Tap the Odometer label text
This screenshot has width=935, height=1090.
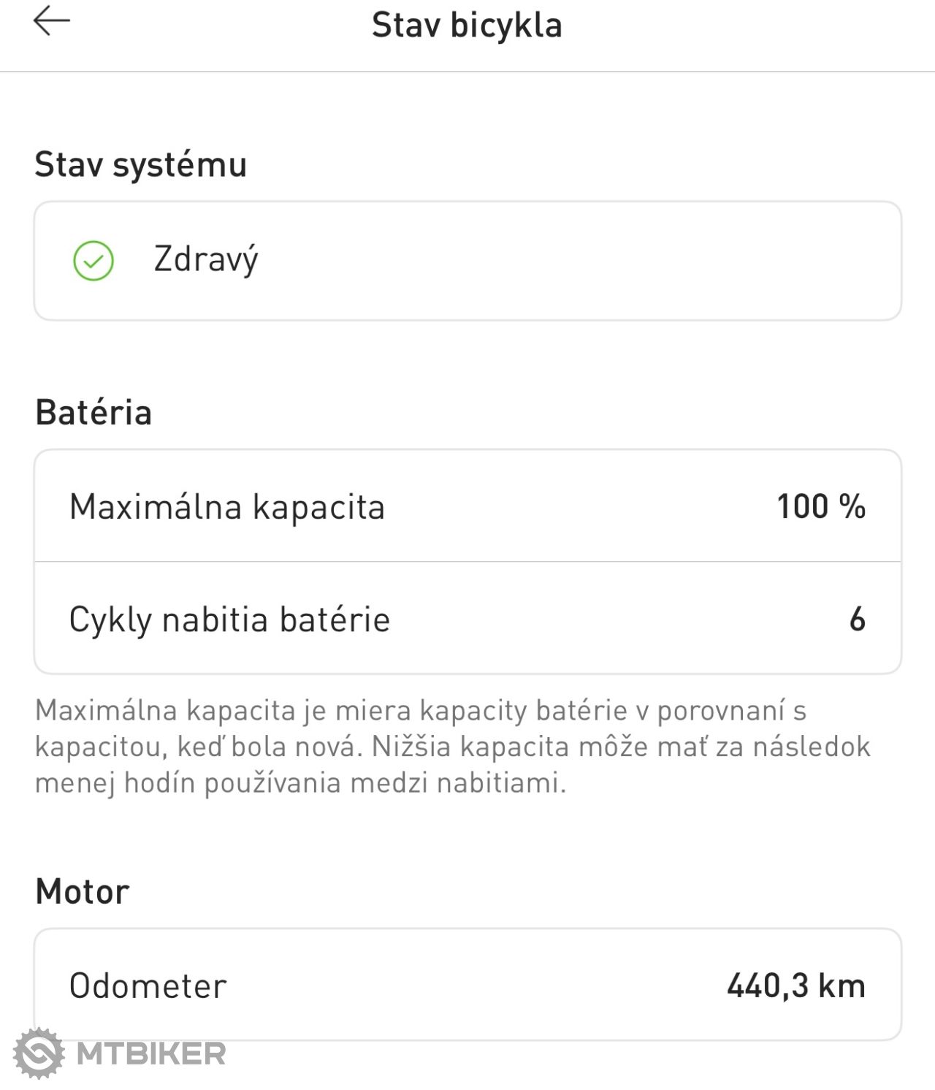(148, 986)
